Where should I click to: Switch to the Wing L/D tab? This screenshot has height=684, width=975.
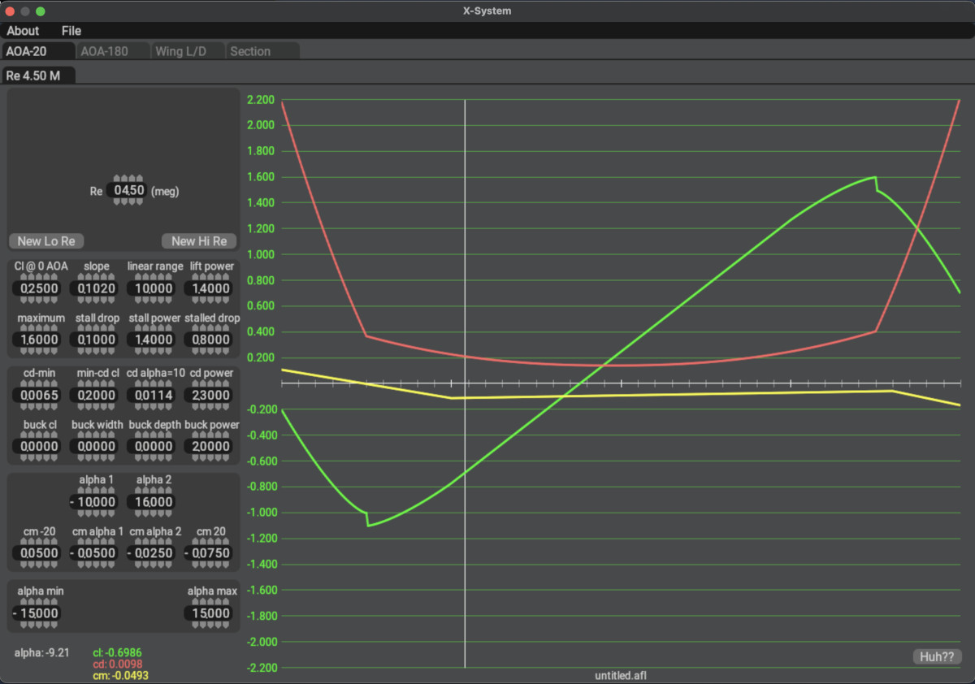pyautogui.click(x=181, y=51)
